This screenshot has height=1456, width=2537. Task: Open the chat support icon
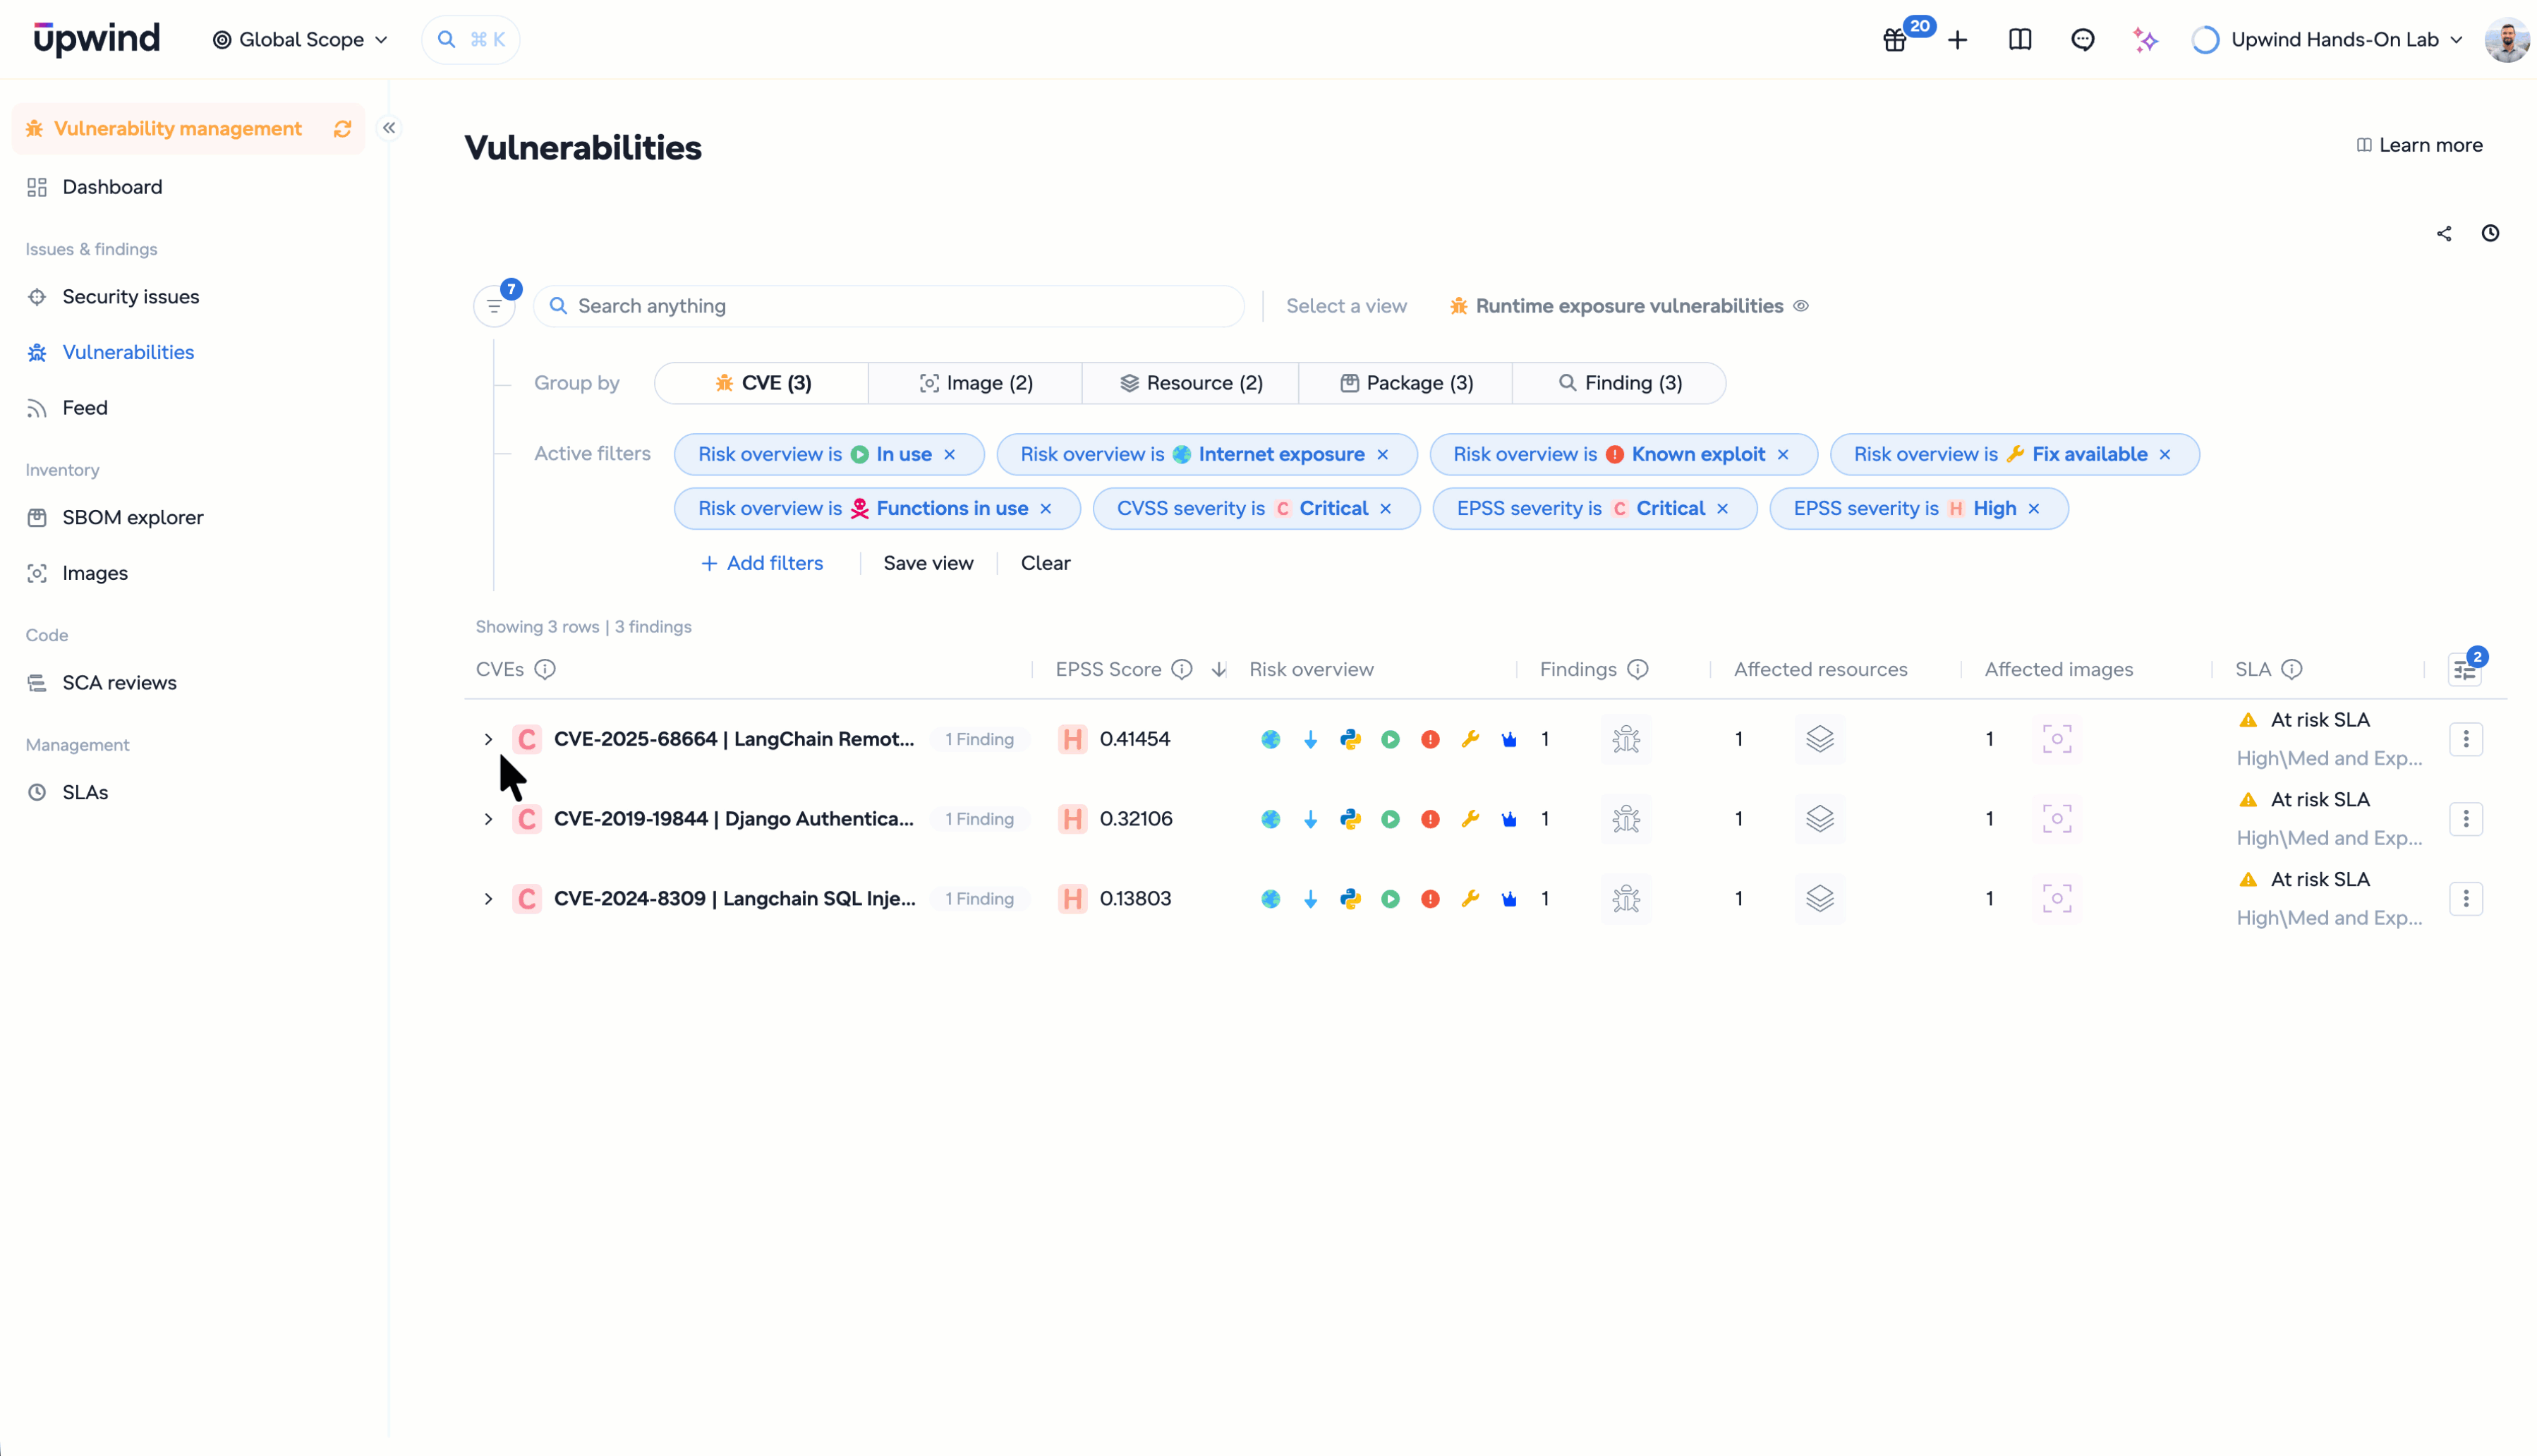2083,40
